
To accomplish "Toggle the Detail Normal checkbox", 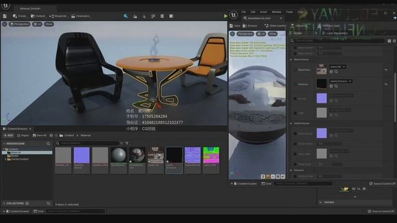I will tap(295, 134).
